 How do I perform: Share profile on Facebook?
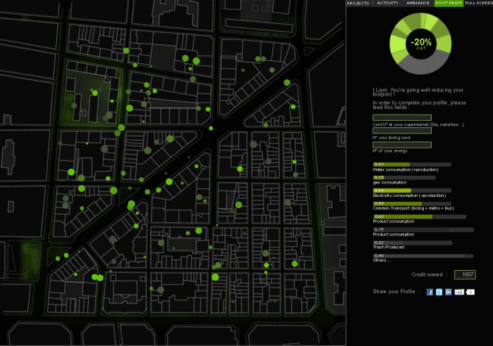[x=430, y=292]
